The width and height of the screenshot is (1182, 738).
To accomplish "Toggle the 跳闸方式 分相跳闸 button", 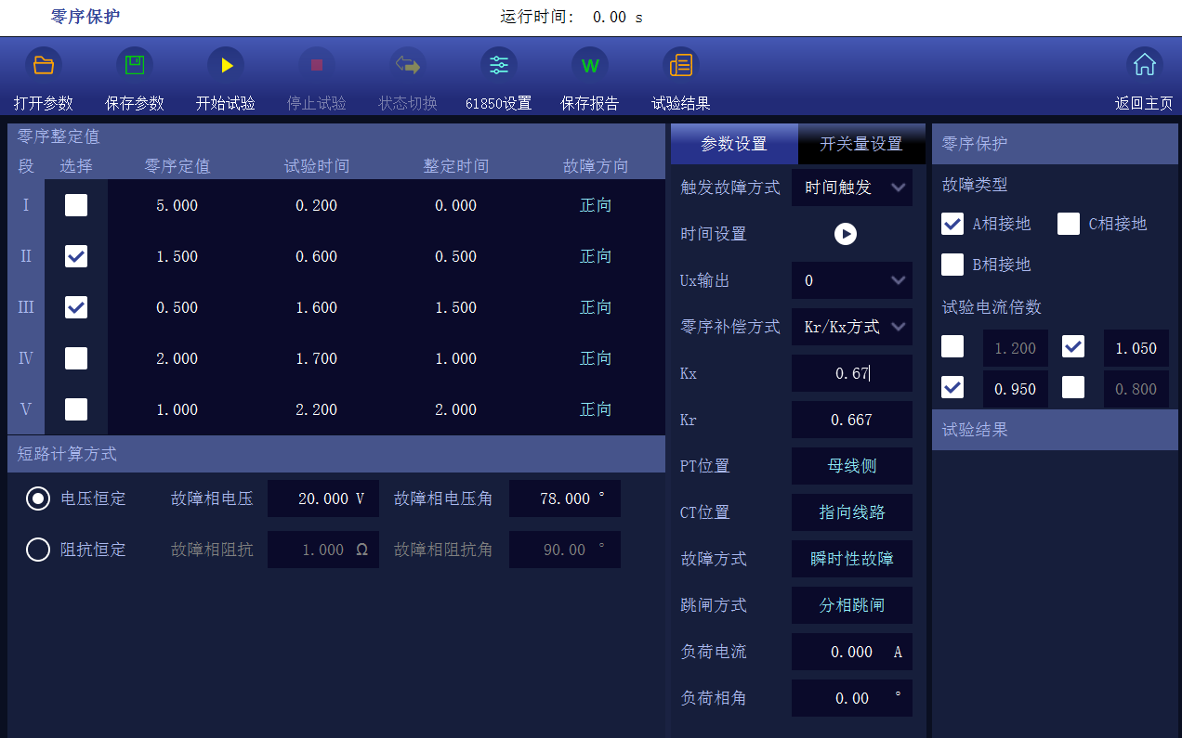I will coord(852,605).
